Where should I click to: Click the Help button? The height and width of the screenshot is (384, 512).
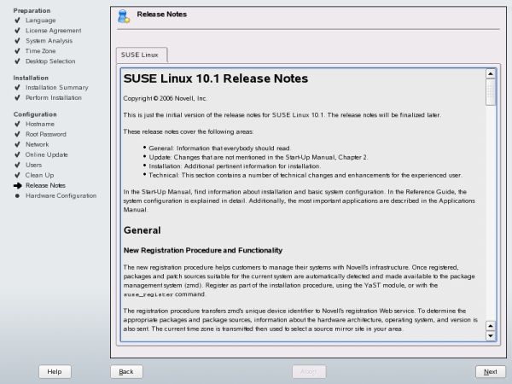pos(55,371)
